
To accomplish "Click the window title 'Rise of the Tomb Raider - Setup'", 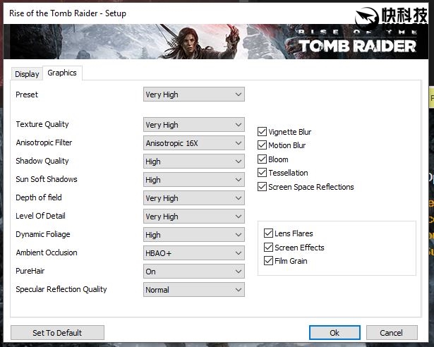I will tap(68, 13).
